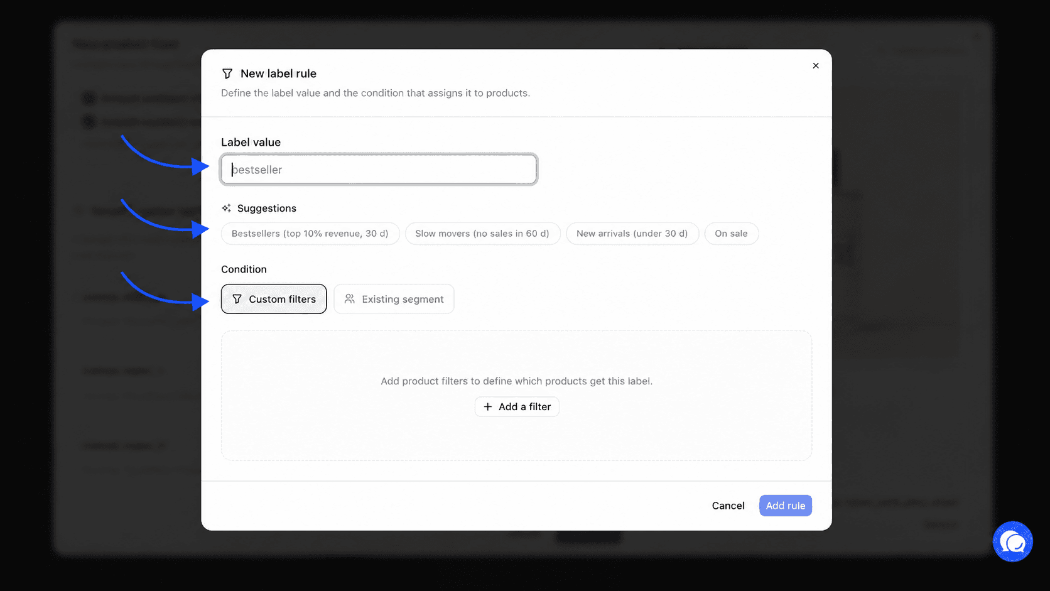Click the people icon in Existing segment
Image resolution: width=1050 pixels, height=591 pixels.
[x=350, y=299]
